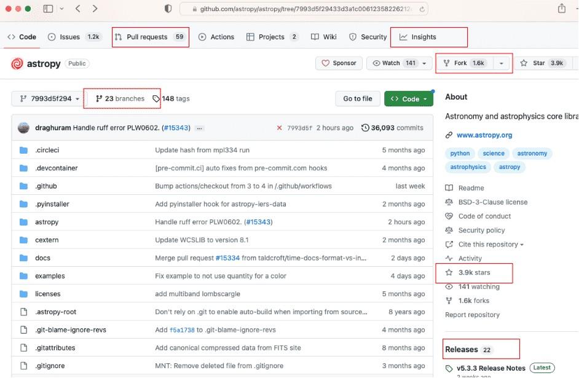Go back using the browser back arrow

coord(78,9)
